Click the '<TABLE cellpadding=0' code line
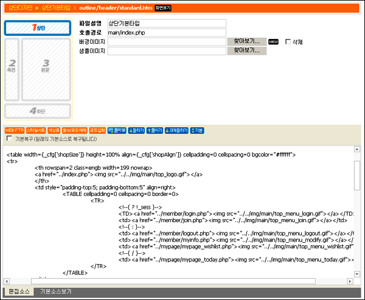Viewport: 365px width, 300px height. [x=120, y=194]
